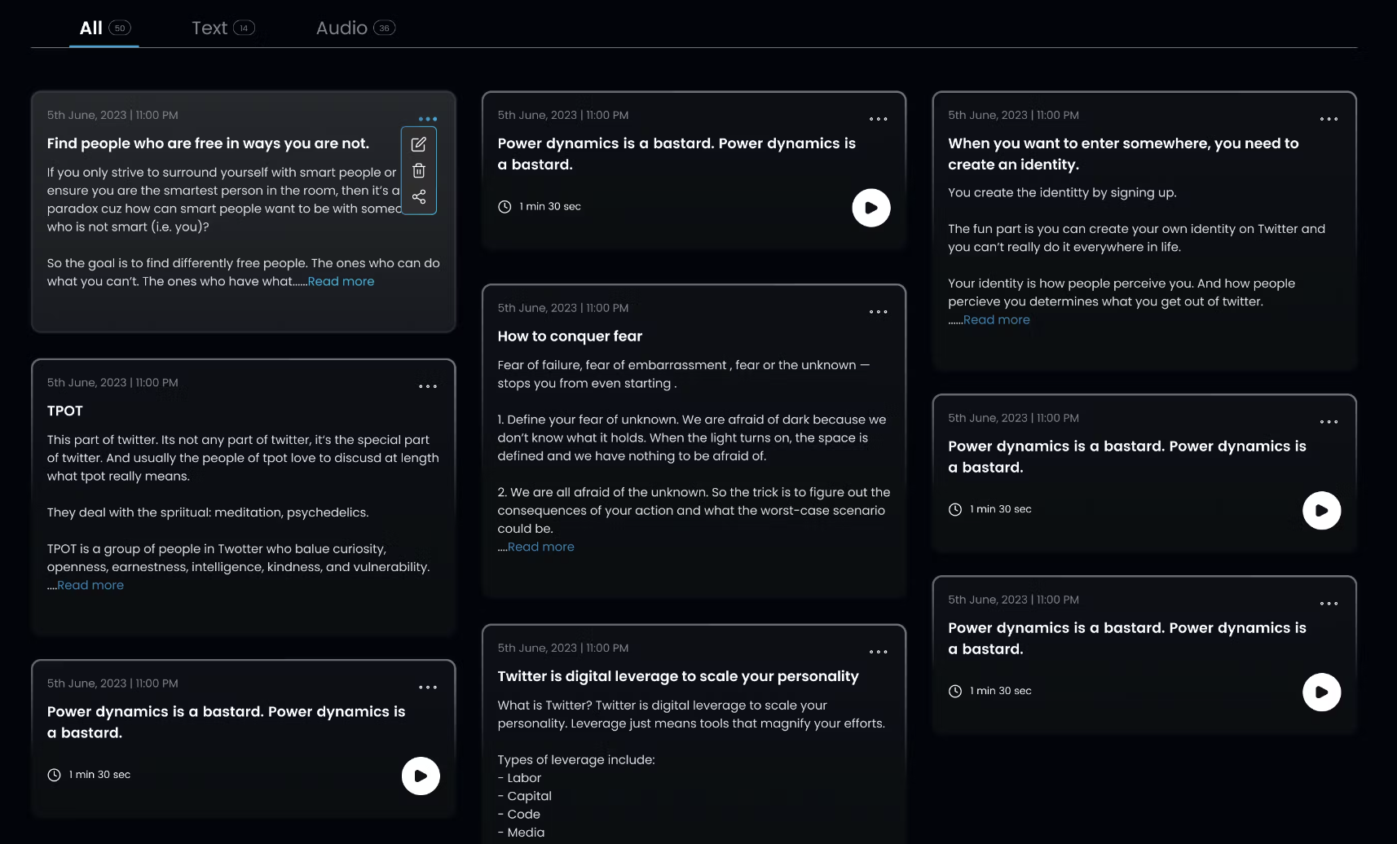Image resolution: width=1397 pixels, height=844 pixels.
Task: Click the trash delete icon
Action: click(419, 171)
